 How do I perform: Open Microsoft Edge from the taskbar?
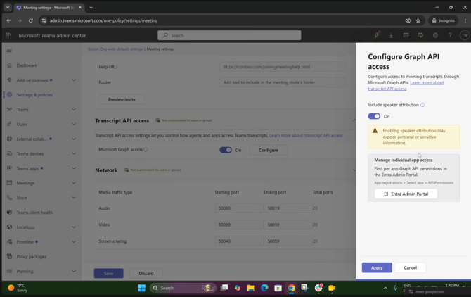click(264, 288)
